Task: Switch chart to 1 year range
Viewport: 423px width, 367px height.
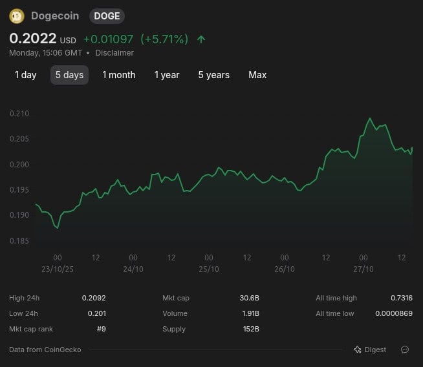Action: pyautogui.click(x=167, y=75)
